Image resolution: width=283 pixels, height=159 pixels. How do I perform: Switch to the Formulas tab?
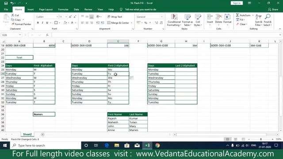coord(63,9)
